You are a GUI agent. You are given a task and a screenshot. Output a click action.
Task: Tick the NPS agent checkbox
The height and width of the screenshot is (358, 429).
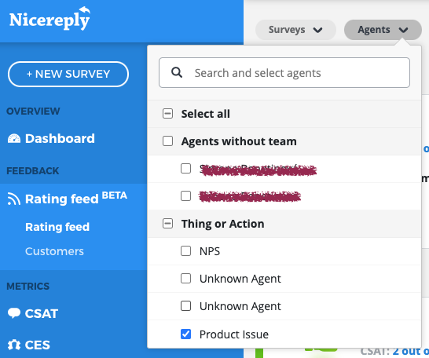click(x=185, y=250)
